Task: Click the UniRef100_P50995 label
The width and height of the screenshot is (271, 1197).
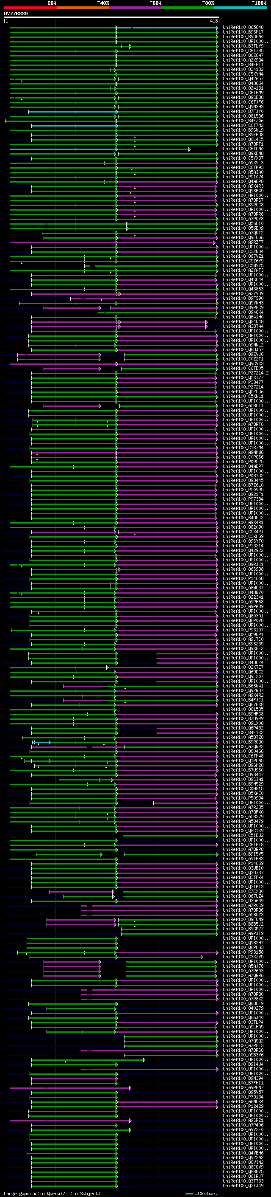Action: click(x=243, y=489)
